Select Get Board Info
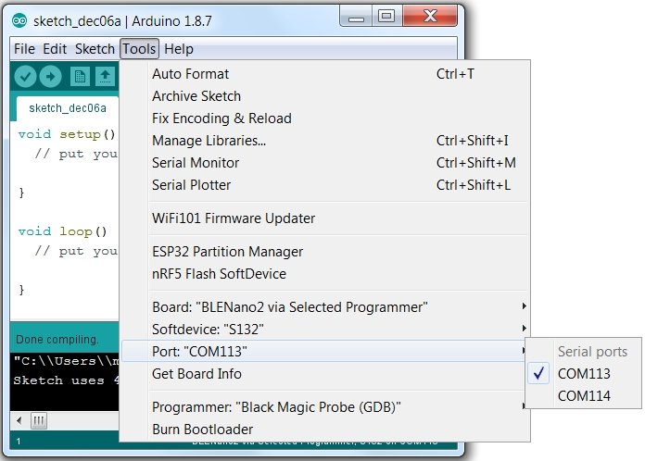 [323, 374]
